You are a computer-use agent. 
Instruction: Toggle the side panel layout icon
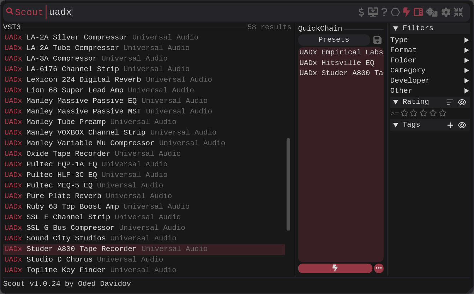[x=418, y=12]
